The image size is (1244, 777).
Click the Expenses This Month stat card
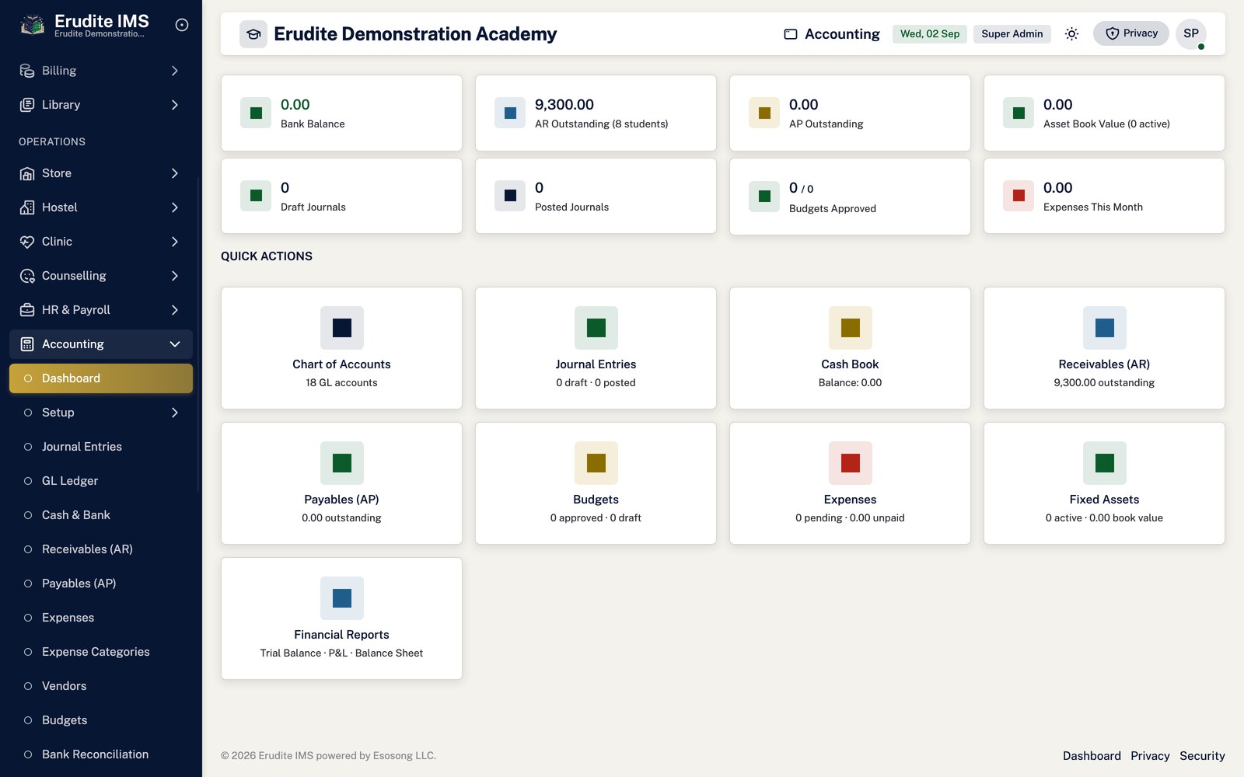(x=1105, y=196)
